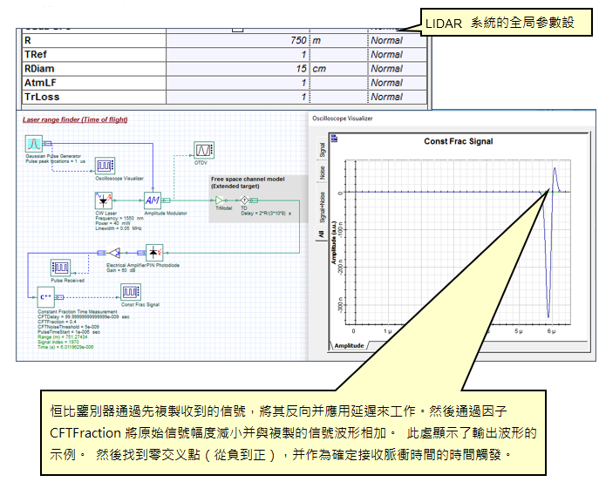This screenshot has width=599, height=482.
Task: Select the PIN Photodiode component
Action: pos(154,253)
